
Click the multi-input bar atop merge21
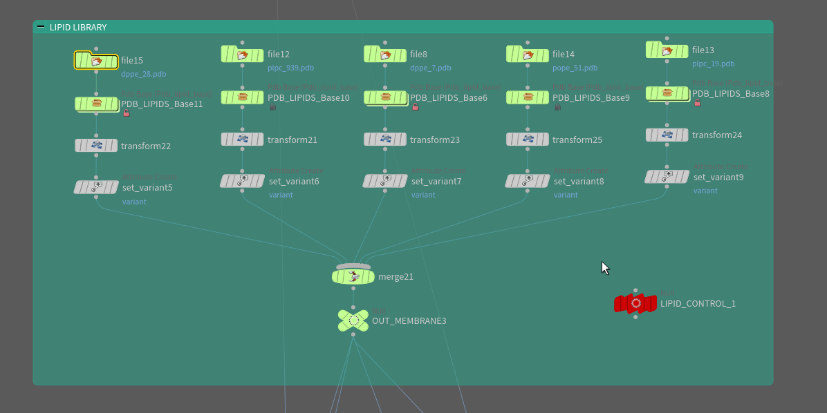[x=353, y=267]
